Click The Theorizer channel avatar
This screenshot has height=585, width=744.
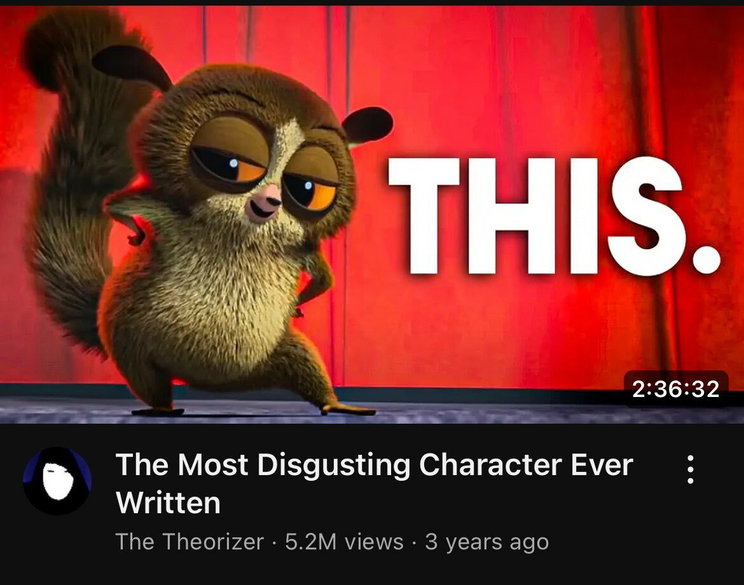tap(57, 481)
